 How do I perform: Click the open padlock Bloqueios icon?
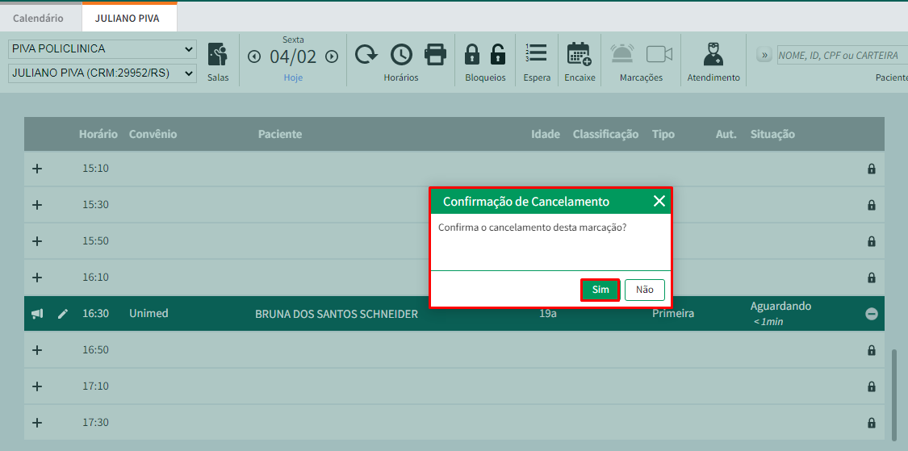tap(498, 54)
